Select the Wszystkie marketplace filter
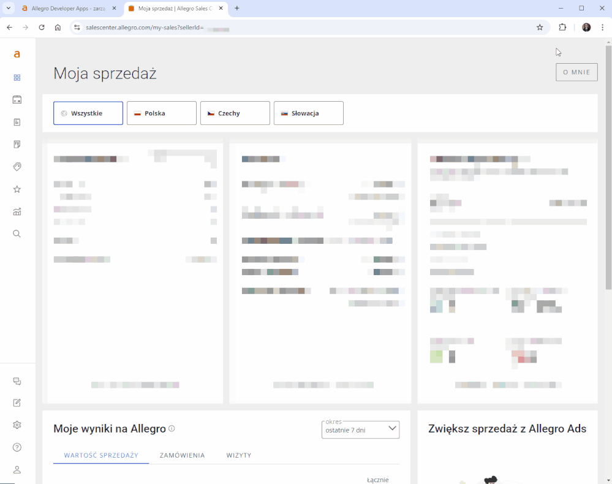 click(x=88, y=113)
